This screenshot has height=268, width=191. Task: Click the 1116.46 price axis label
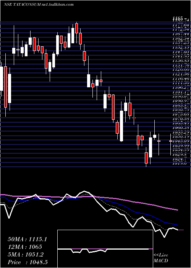pos(181,79)
